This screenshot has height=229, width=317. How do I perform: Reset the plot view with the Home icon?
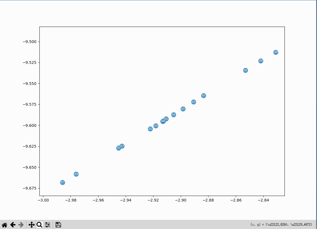(x=4, y=225)
